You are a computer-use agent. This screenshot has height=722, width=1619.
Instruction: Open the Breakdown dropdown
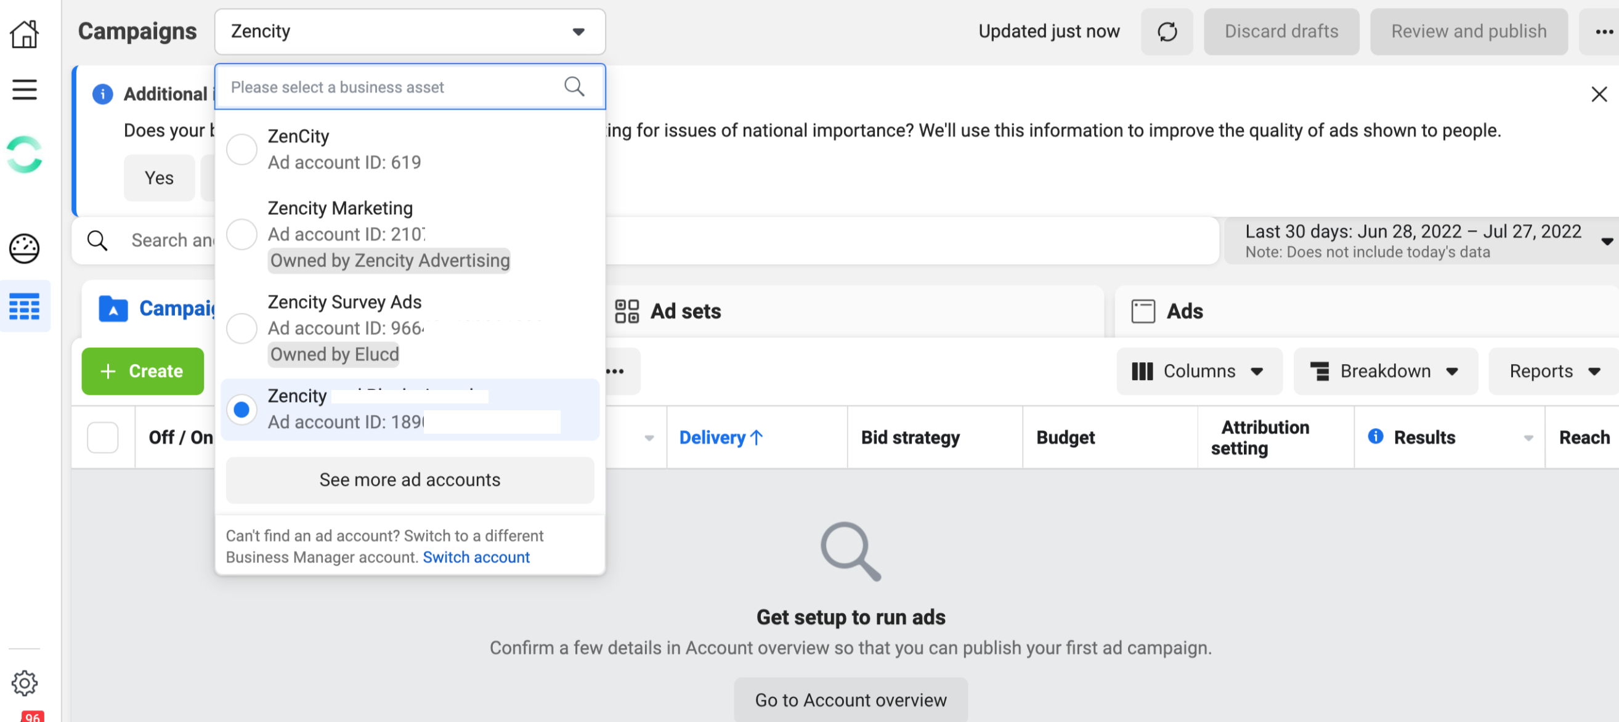(1385, 371)
